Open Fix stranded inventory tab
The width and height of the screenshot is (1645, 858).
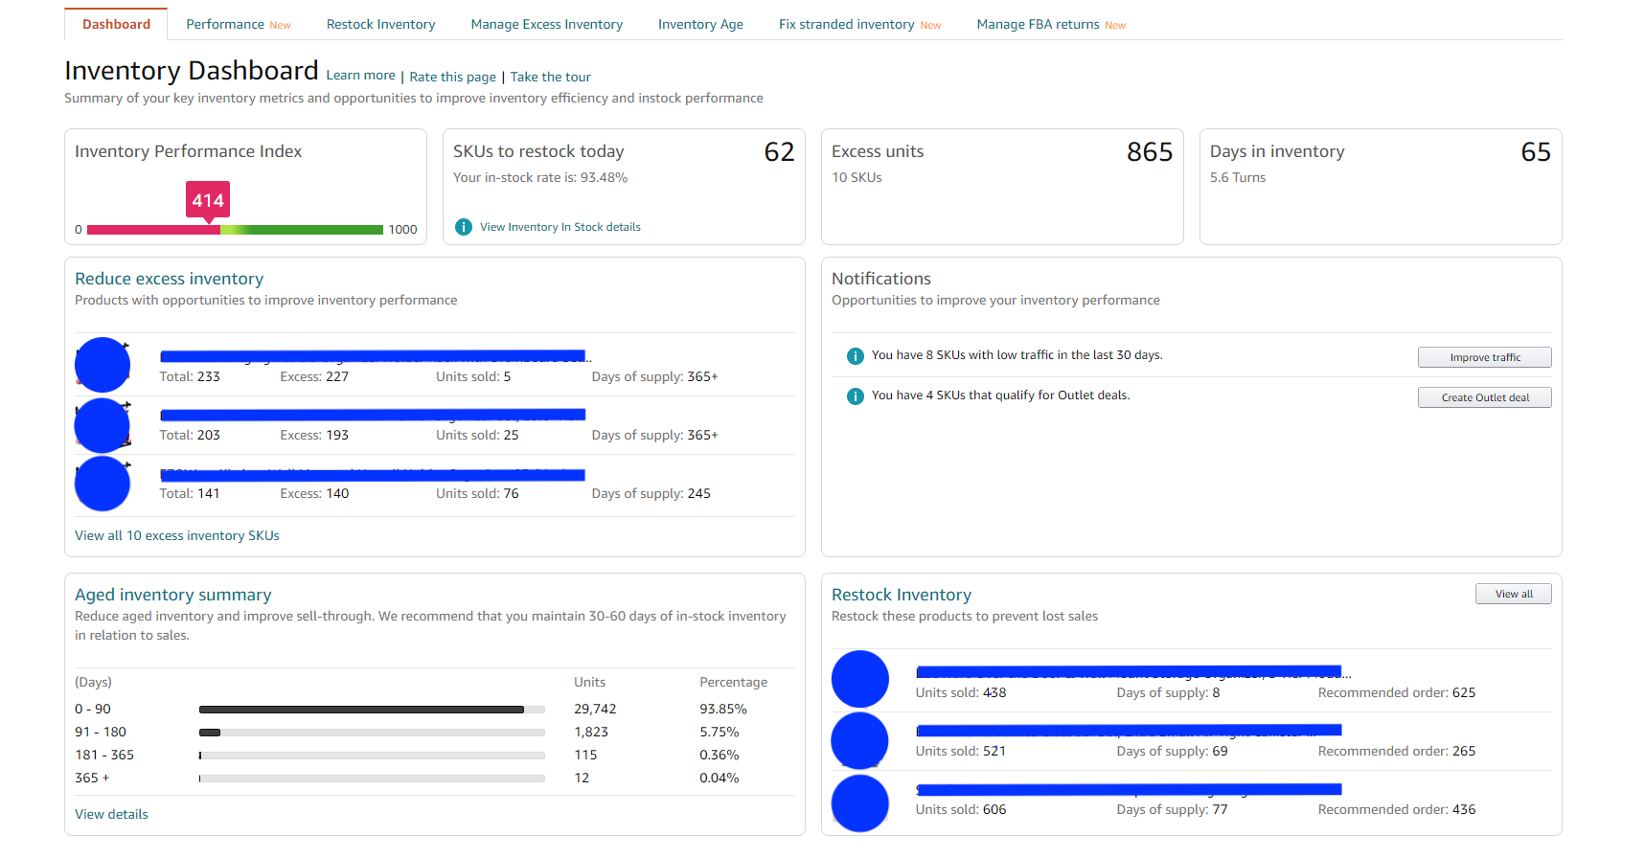[859, 24]
